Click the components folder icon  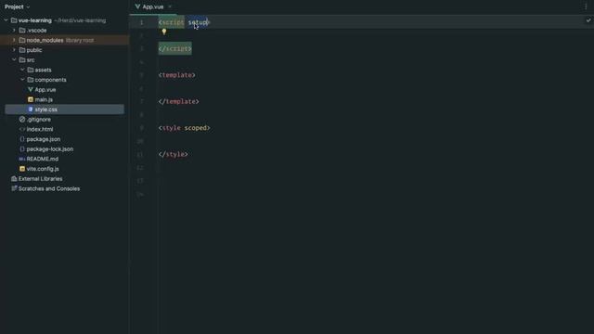[31, 80]
